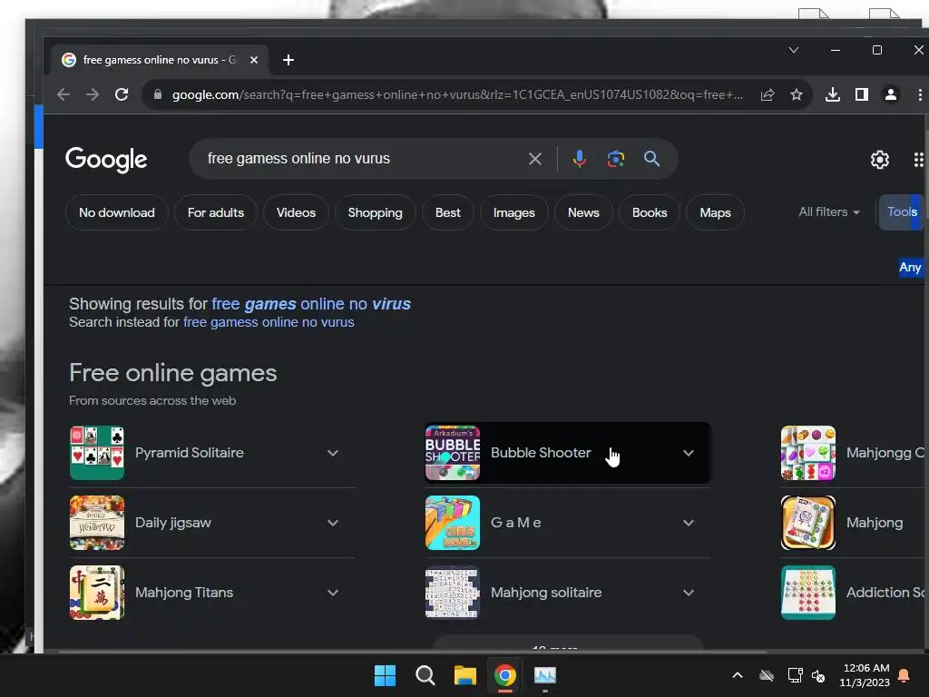The height and width of the screenshot is (697, 929).
Task: Go back using the browser back arrow
Action: [x=64, y=94]
